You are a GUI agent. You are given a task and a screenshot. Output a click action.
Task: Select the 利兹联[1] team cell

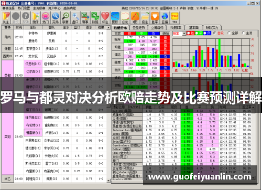click(x=33, y=156)
